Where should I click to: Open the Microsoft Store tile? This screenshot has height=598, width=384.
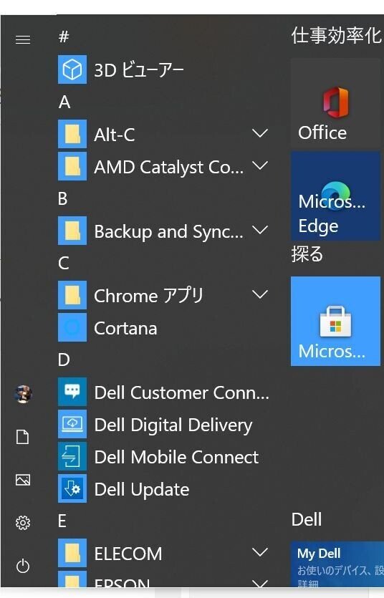click(x=335, y=321)
